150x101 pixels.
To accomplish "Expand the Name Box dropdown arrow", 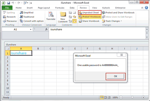I will (x=30, y=29).
